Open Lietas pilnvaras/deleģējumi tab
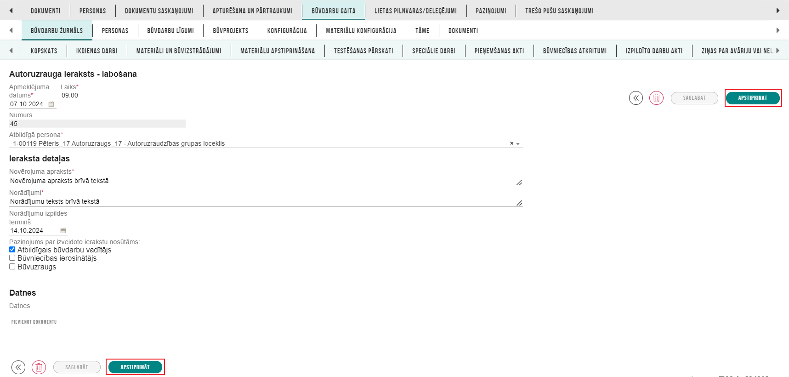The height and width of the screenshot is (377, 789). point(415,11)
